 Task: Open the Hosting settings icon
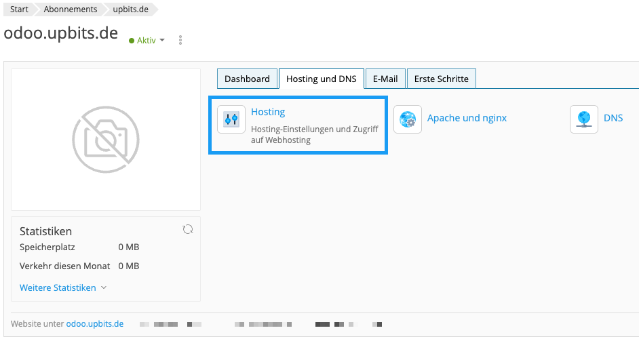231,119
